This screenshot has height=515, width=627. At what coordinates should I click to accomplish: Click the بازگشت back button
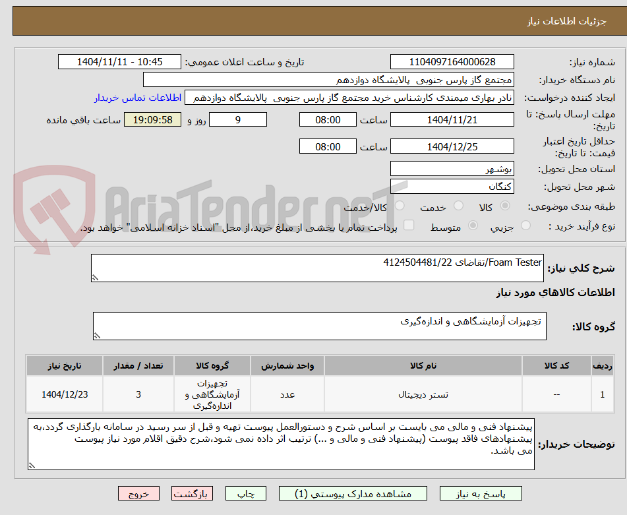[192, 494]
